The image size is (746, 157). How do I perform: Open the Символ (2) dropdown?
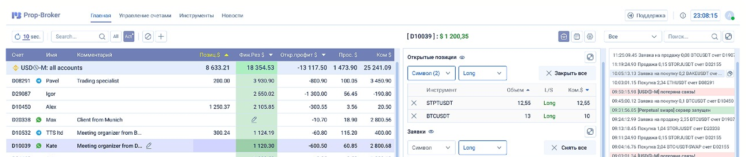pyautogui.click(x=431, y=73)
